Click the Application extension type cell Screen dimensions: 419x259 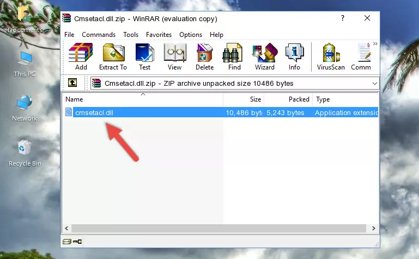347,112
